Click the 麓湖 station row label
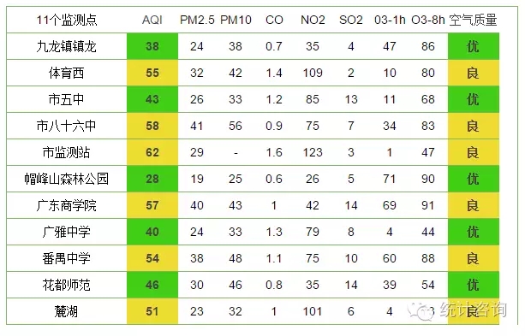The image size is (525, 336). click(66, 311)
